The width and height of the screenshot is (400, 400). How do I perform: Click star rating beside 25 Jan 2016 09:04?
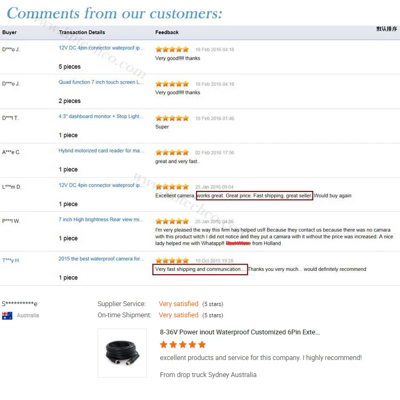point(172,187)
